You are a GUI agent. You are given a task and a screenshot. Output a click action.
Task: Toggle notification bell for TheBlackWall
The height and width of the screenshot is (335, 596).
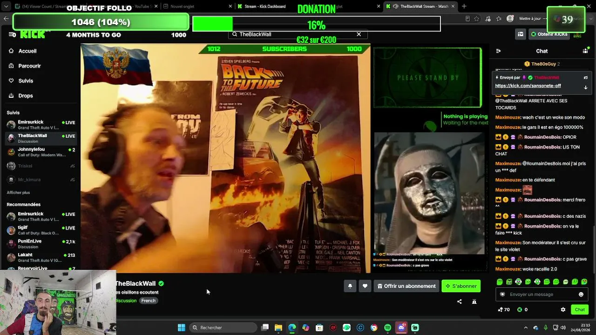350,286
